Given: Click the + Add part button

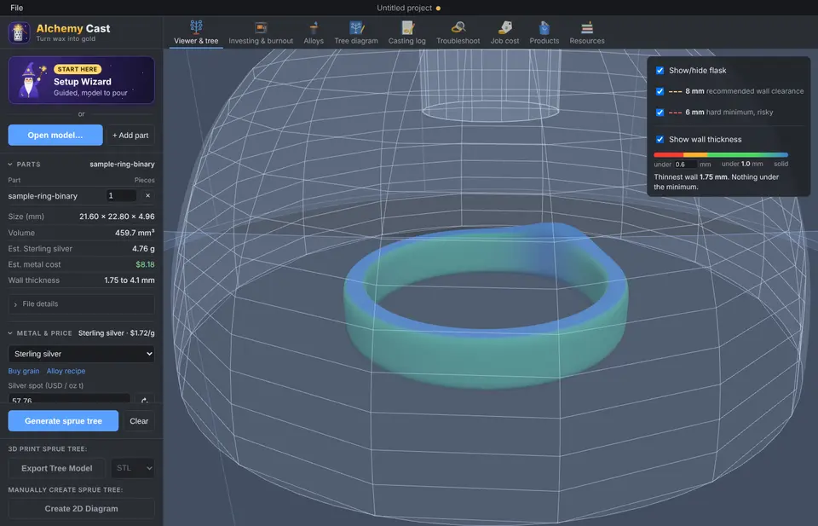Looking at the screenshot, I should pos(130,136).
